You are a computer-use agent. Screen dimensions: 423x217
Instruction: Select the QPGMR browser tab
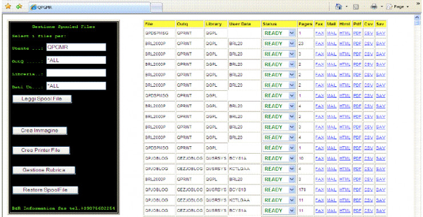90,7
